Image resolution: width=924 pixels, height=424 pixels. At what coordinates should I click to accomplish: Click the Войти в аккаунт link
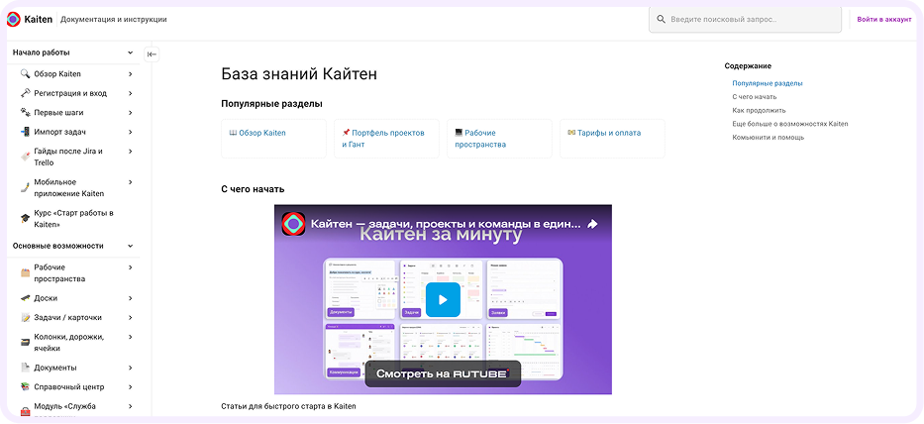884,20
